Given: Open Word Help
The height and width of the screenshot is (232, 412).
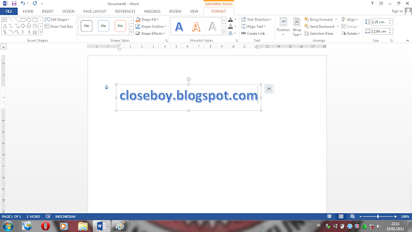Looking at the screenshot, I should click(372, 3).
